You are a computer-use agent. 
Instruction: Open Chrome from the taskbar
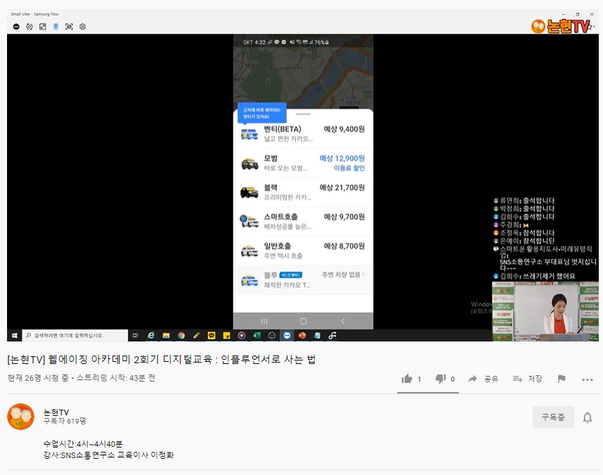click(x=181, y=335)
